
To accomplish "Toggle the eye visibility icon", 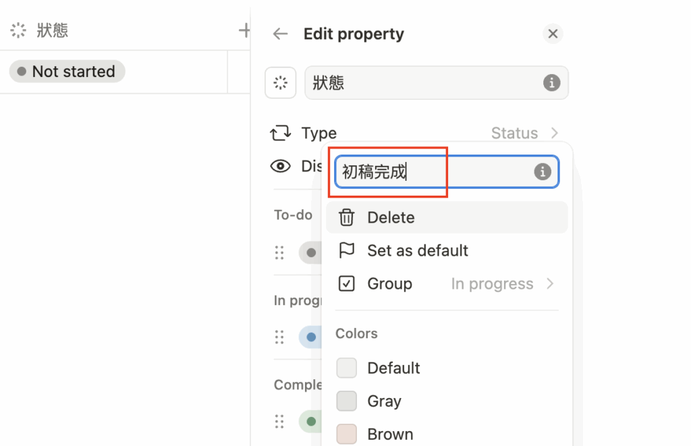I will (280, 166).
